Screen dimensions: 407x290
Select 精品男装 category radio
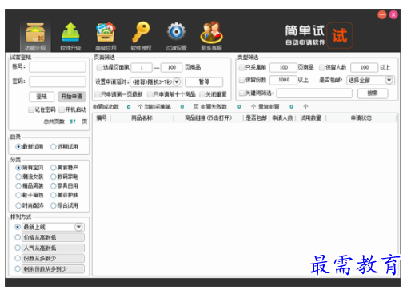tap(18, 186)
